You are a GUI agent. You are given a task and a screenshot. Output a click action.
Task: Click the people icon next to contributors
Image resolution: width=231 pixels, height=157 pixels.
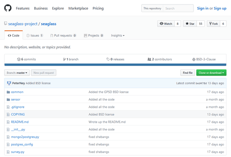coord(149,59)
